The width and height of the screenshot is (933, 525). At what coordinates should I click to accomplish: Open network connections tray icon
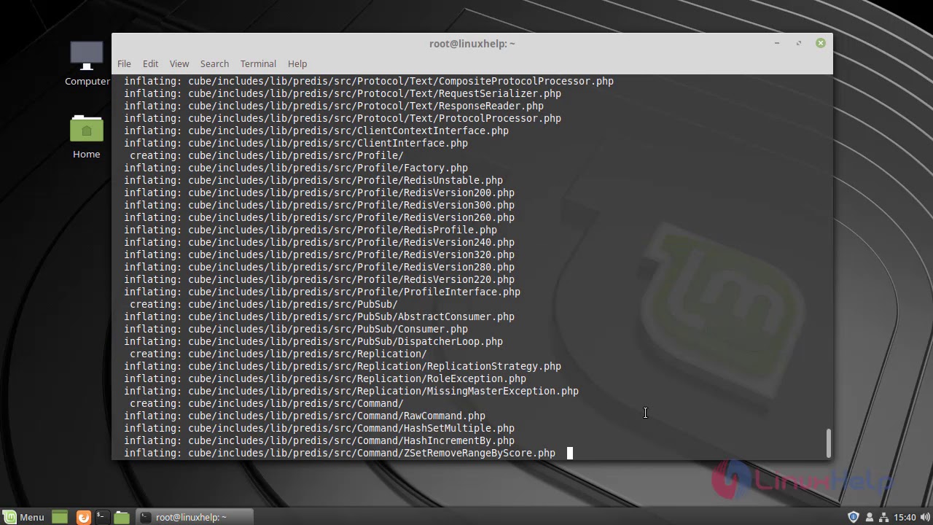click(883, 517)
